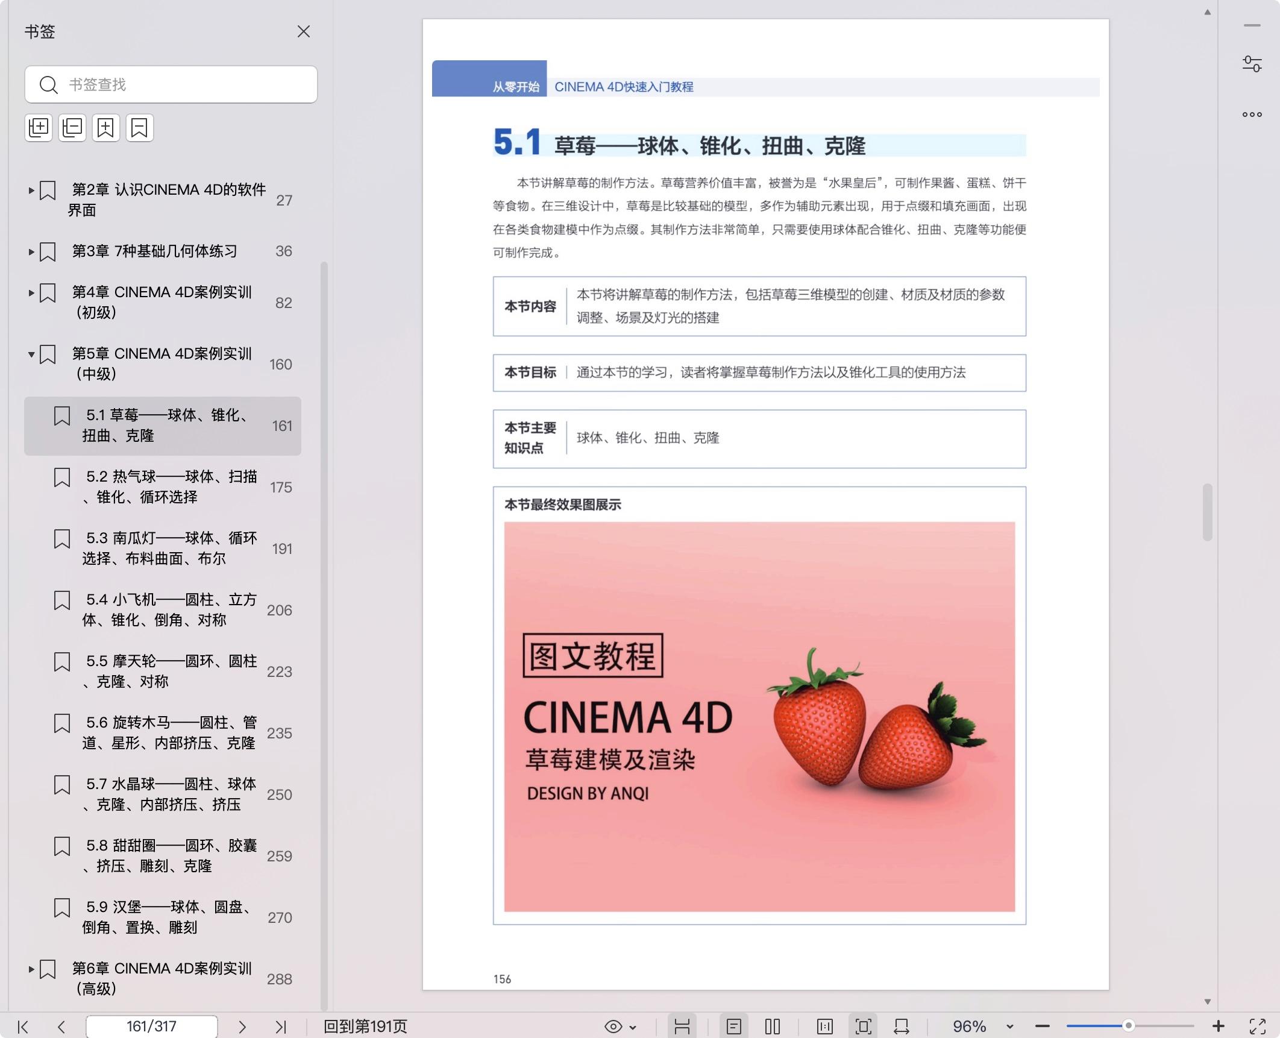Viewport: 1280px width, 1038px height.
Task: Expand all bookmarks icon
Action: pyautogui.click(x=39, y=128)
